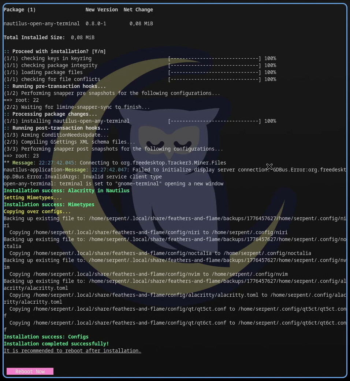Click 'Backing up existing file' line for .config/nvim
The image size is (350, 381).
175,264
